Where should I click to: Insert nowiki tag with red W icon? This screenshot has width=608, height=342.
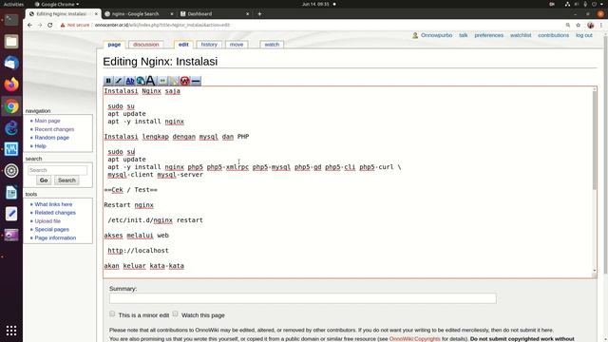pos(184,81)
